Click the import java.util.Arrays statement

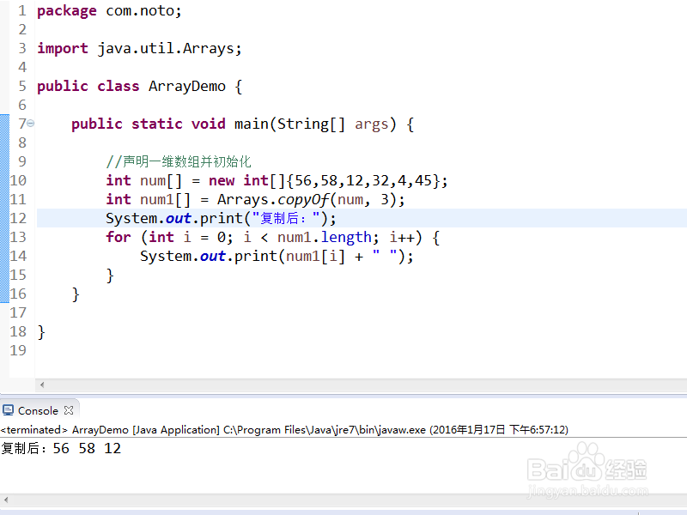pos(137,48)
